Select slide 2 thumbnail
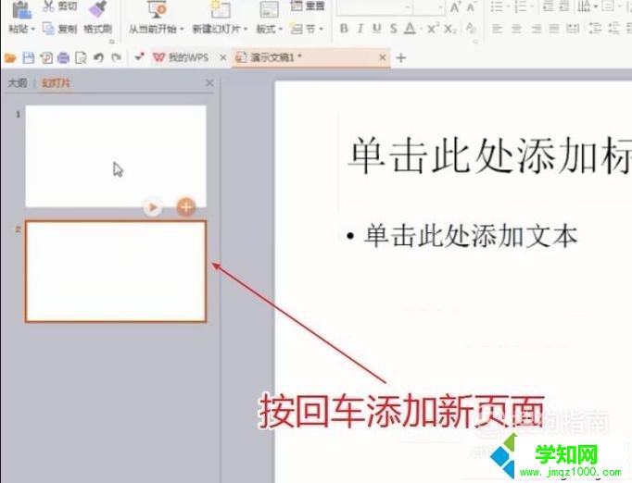The image size is (632, 483). tap(116, 271)
